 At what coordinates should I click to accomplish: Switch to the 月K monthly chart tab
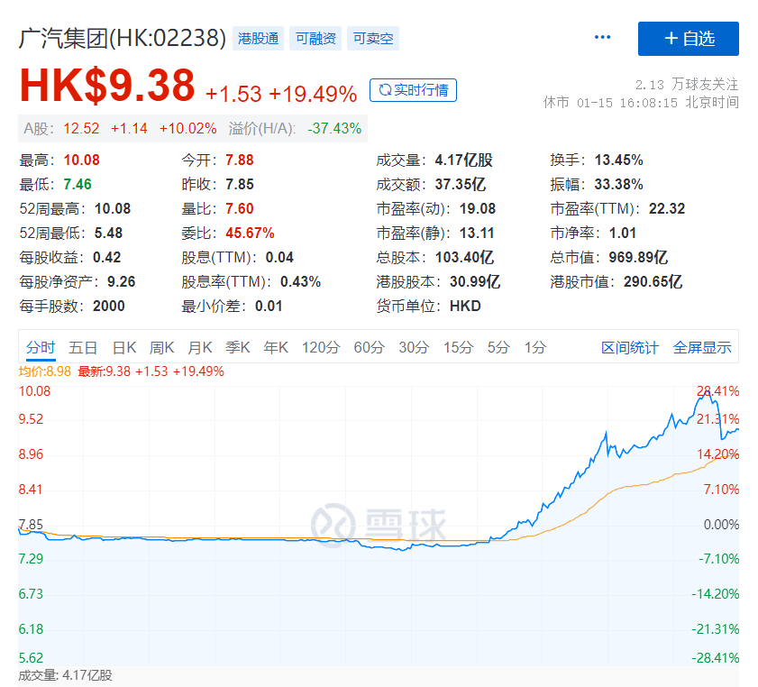[199, 346]
